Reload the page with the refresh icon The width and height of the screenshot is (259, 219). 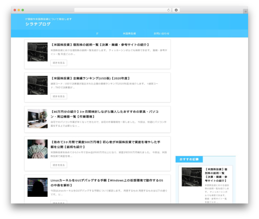(x=168, y=10)
